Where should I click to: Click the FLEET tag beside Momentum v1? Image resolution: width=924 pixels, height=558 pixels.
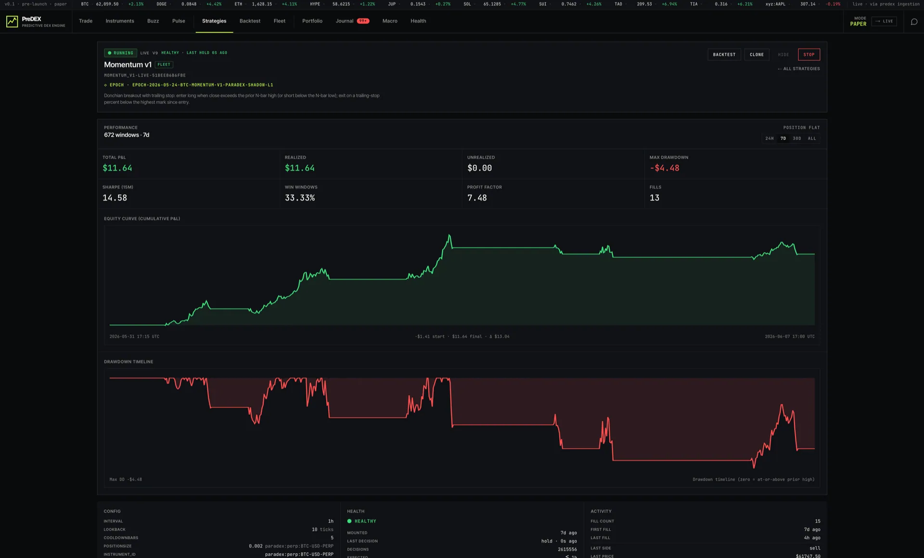tap(164, 64)
